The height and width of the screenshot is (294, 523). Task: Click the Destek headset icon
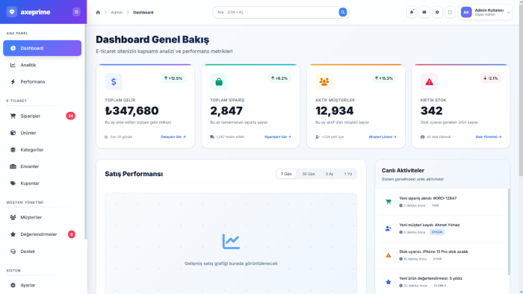[x=13, y=251]
